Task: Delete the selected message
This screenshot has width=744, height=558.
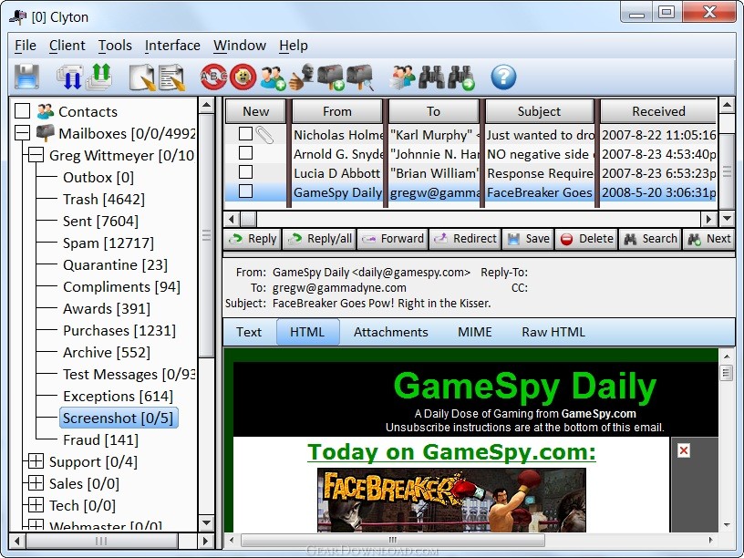Action: pos(586,239)
